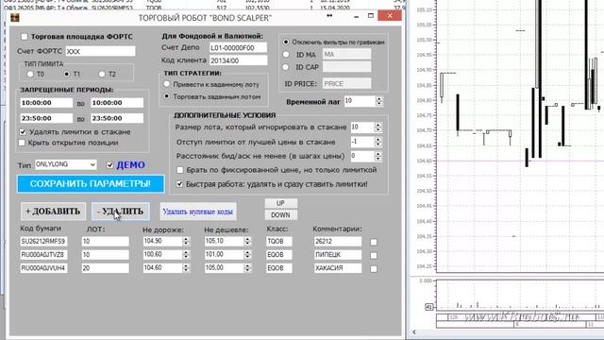The image size is (604, 340).
Task: Enable Торговая площадка ФОРТС checkbox
Action: click(25, 37)
